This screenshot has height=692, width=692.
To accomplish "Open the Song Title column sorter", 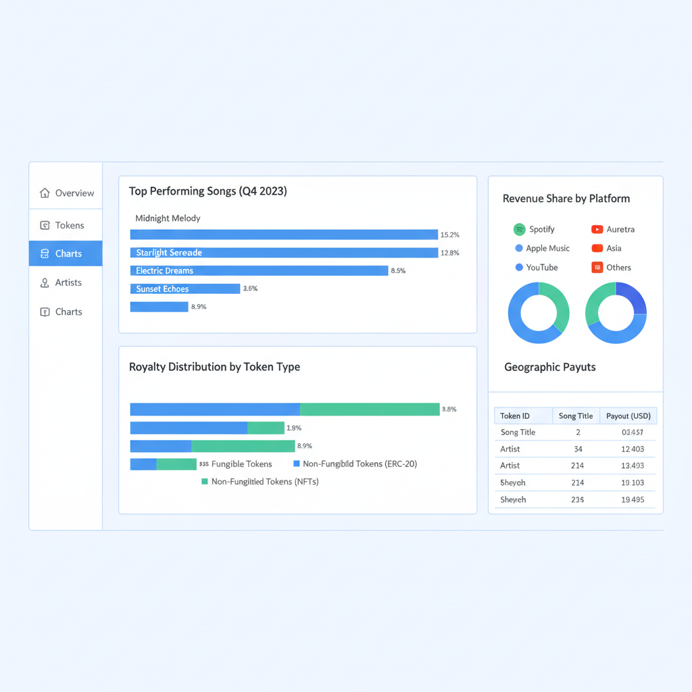I will coord(576,416).
